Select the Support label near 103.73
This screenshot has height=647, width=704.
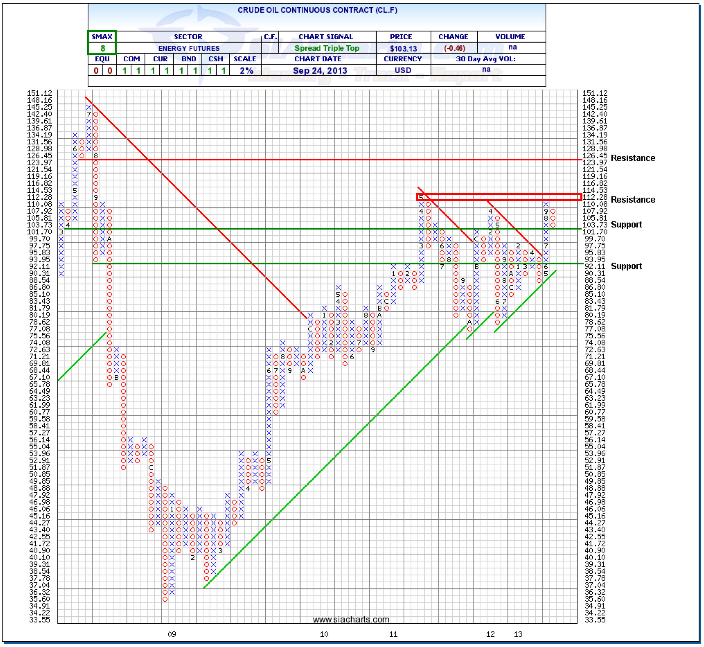tap(626, 225)
